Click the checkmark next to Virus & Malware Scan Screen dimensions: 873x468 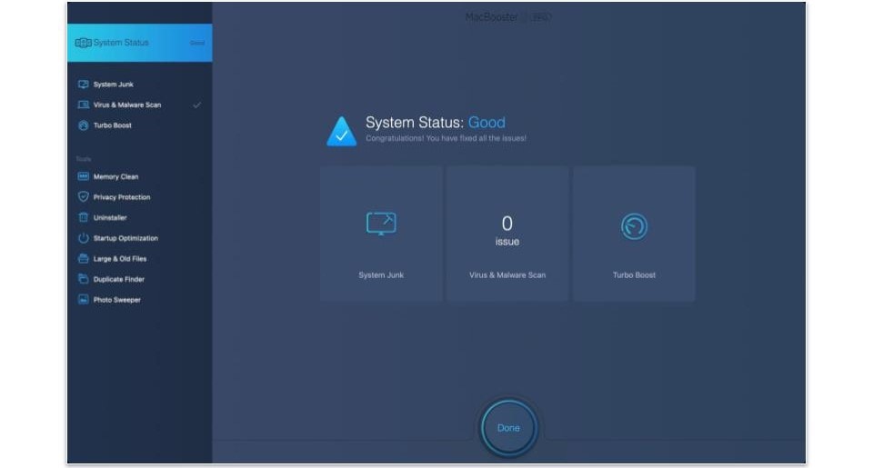[196, 105]
